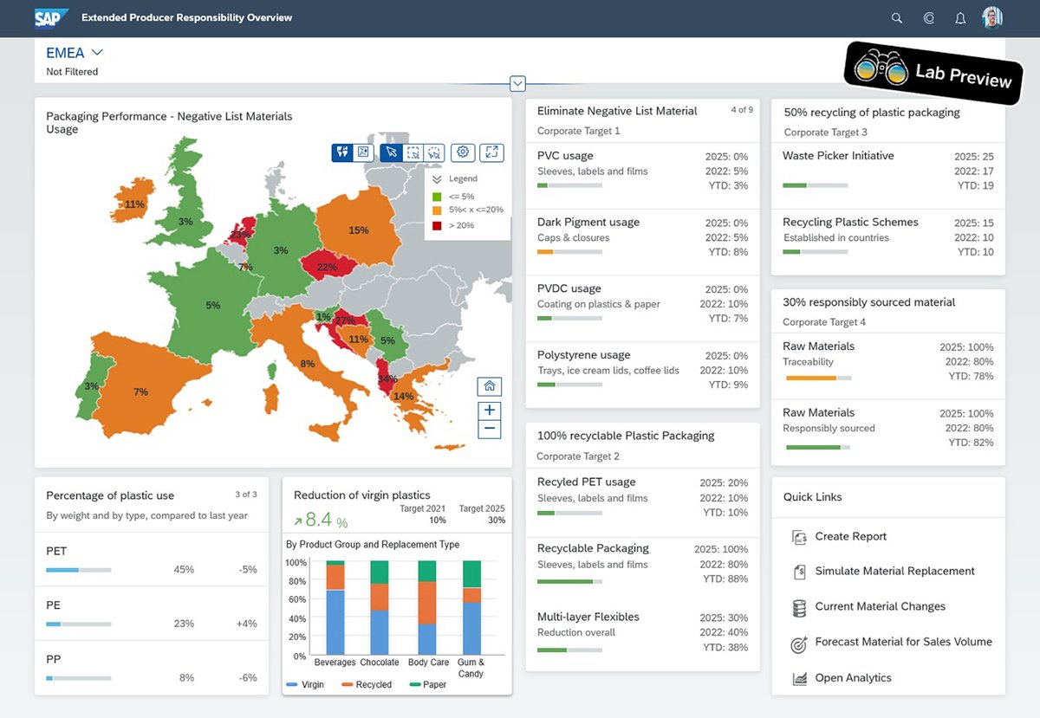
Task: Select the arrow pointer tool on the map toolbar
Action: pyautogui.click(x=392, y=152)
